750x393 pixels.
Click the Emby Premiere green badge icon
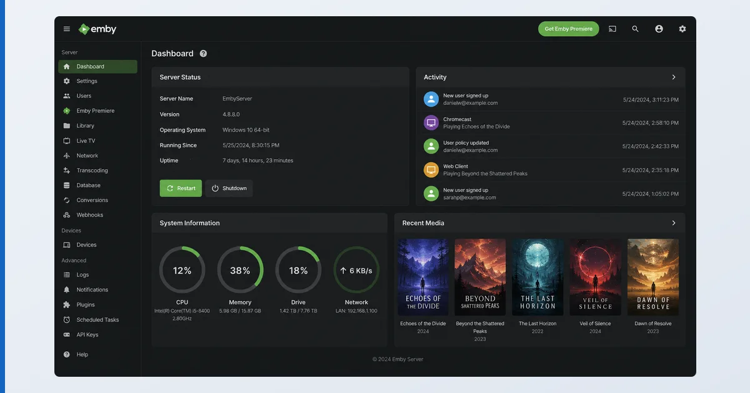[67, 111]
